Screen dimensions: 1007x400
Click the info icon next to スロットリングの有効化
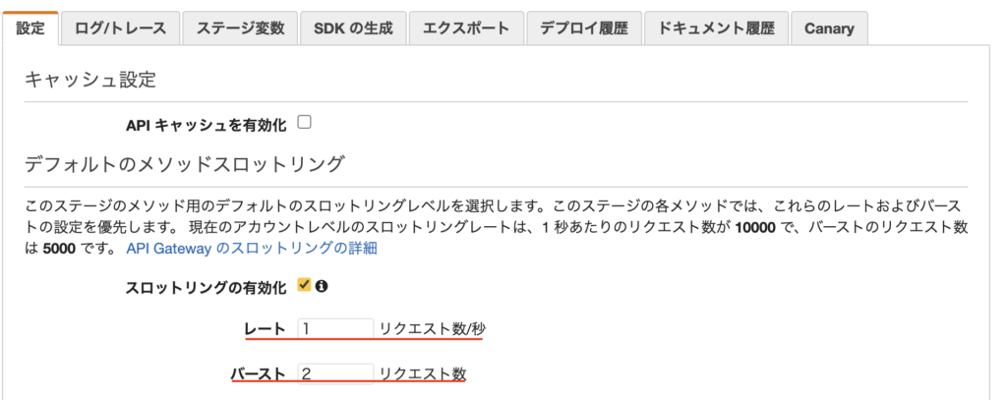(321, 286)
